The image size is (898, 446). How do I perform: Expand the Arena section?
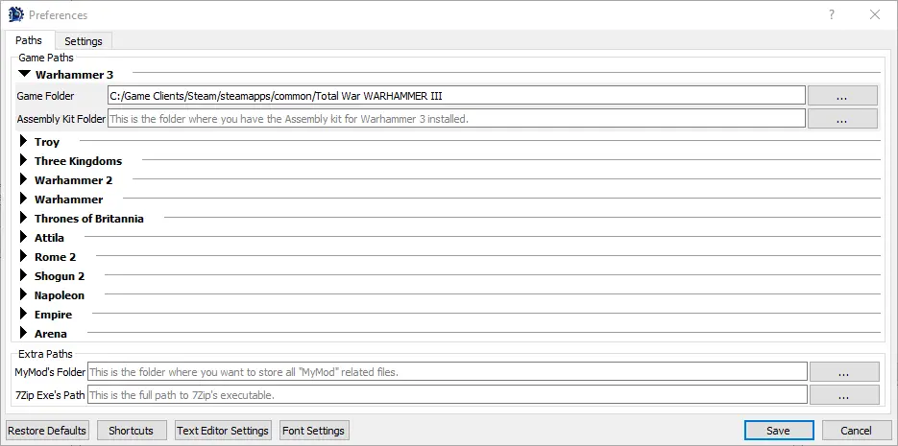23,334
